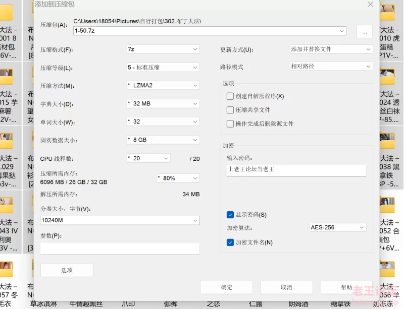Click the browse "..." button for archive path
The height and width of the screenshot is (309, 404).
tap(364, 32)
